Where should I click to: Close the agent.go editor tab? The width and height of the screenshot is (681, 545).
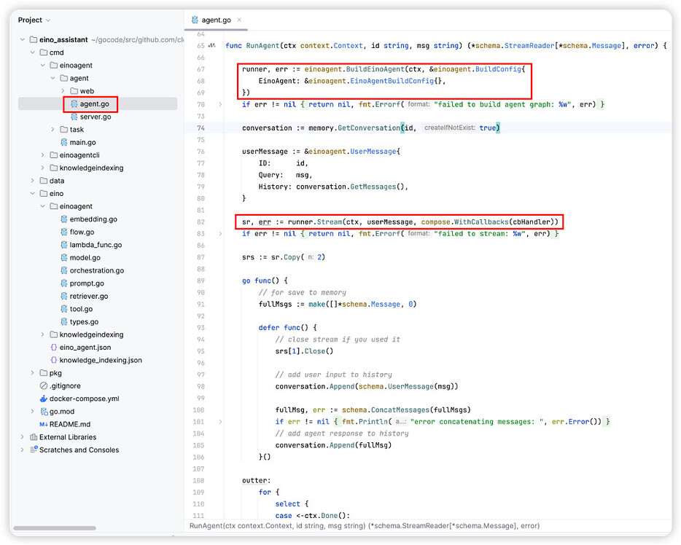(x=240, y=20)
